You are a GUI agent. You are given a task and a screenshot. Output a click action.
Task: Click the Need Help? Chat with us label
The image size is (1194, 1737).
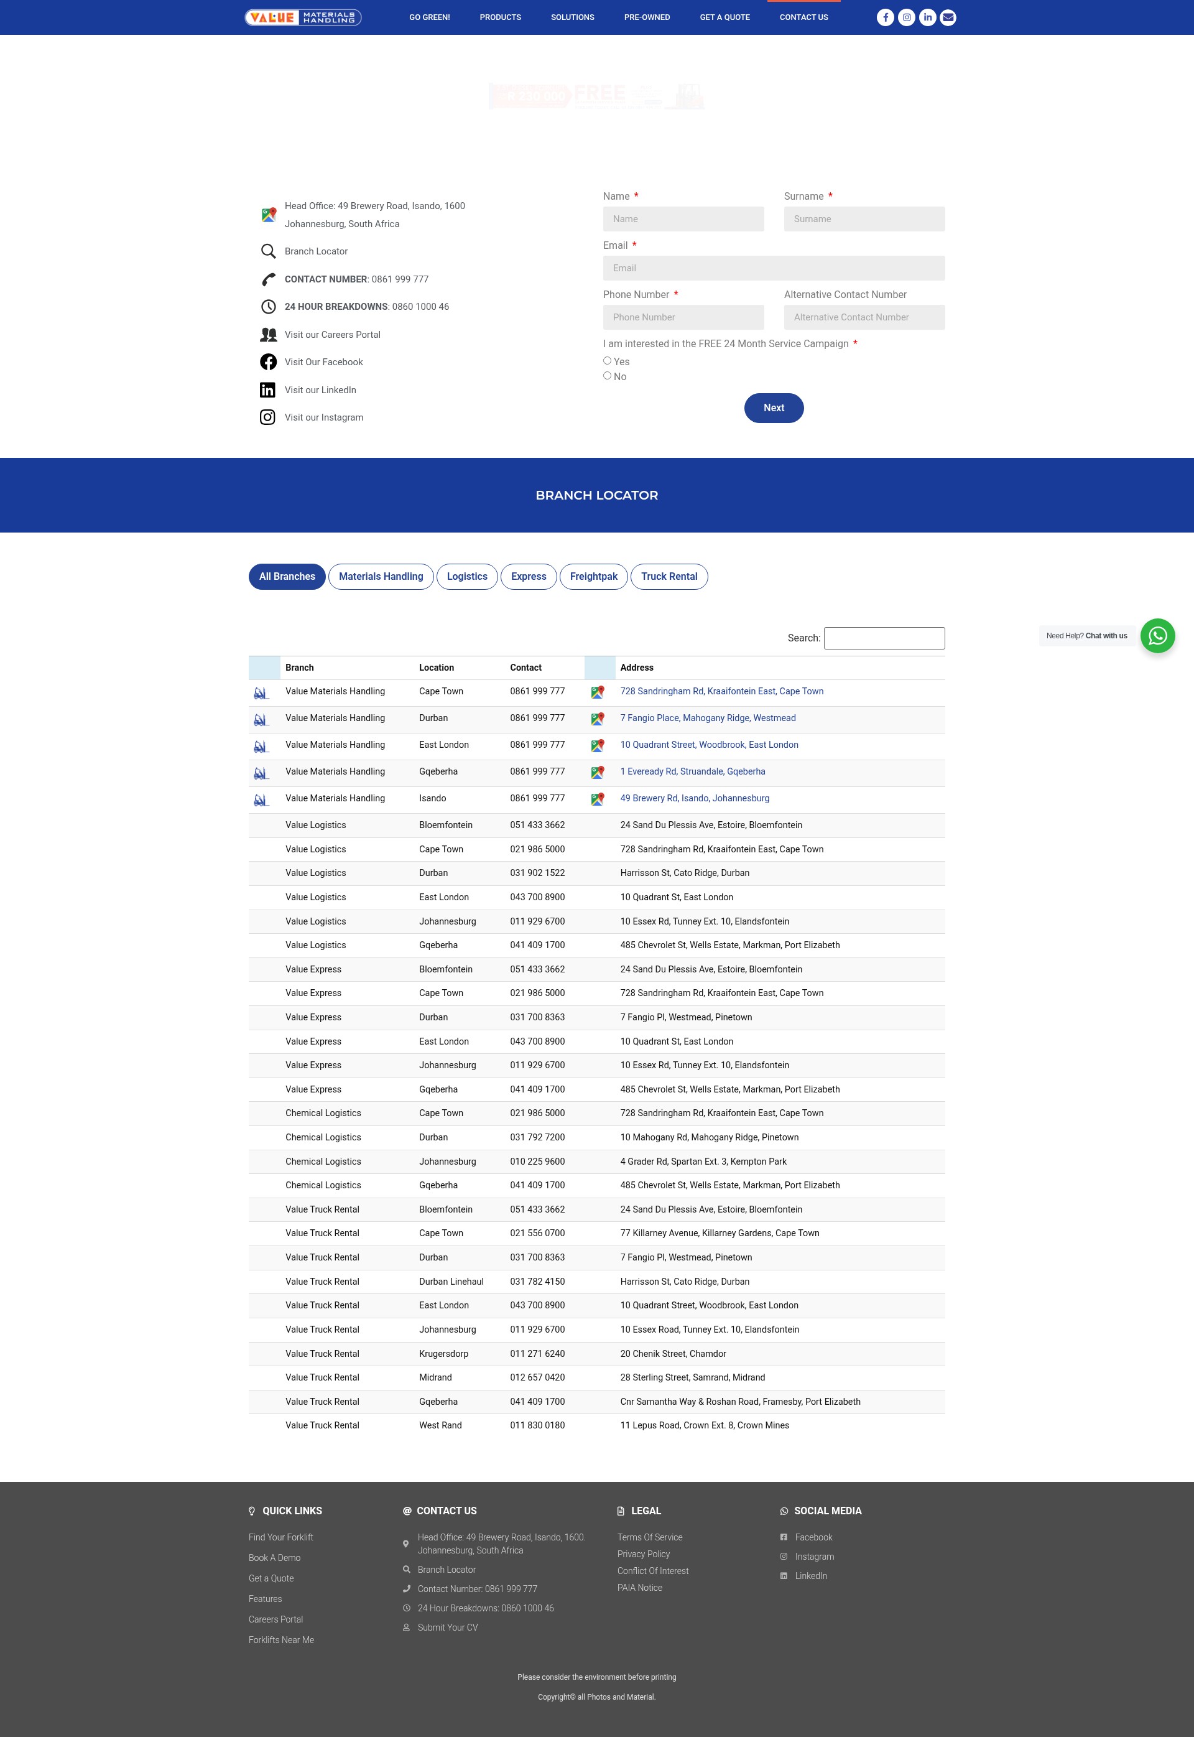tap(1086, 636)
